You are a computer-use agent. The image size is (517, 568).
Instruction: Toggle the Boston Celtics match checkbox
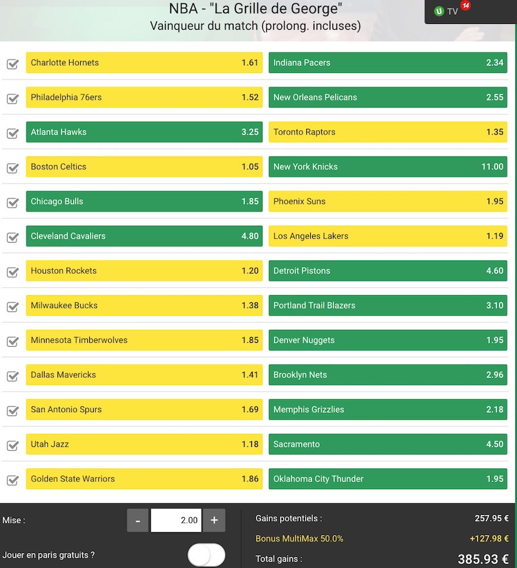[12, 168]
